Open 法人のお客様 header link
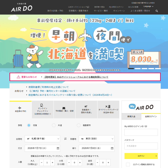The height and width of the screenshot is (168, 168). point(133,7)
